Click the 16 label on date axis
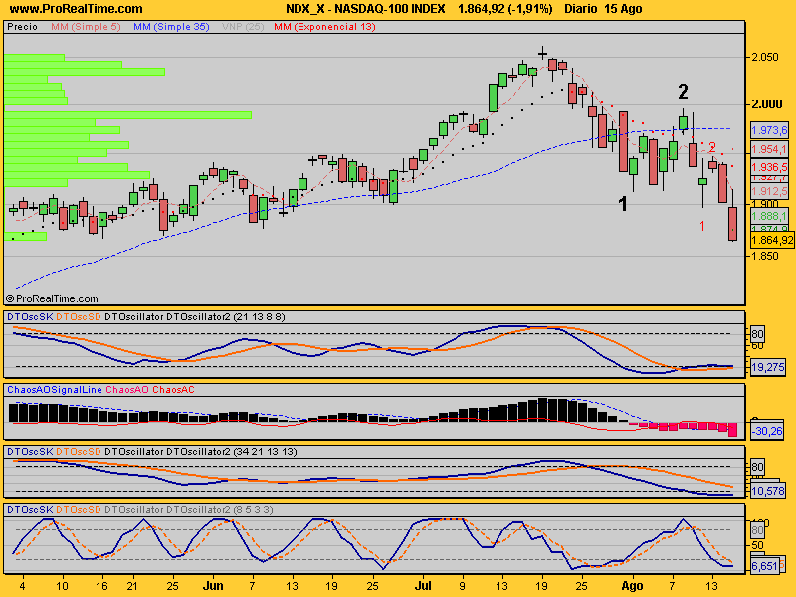Screen dimensions: 796x597 point(102,586)
